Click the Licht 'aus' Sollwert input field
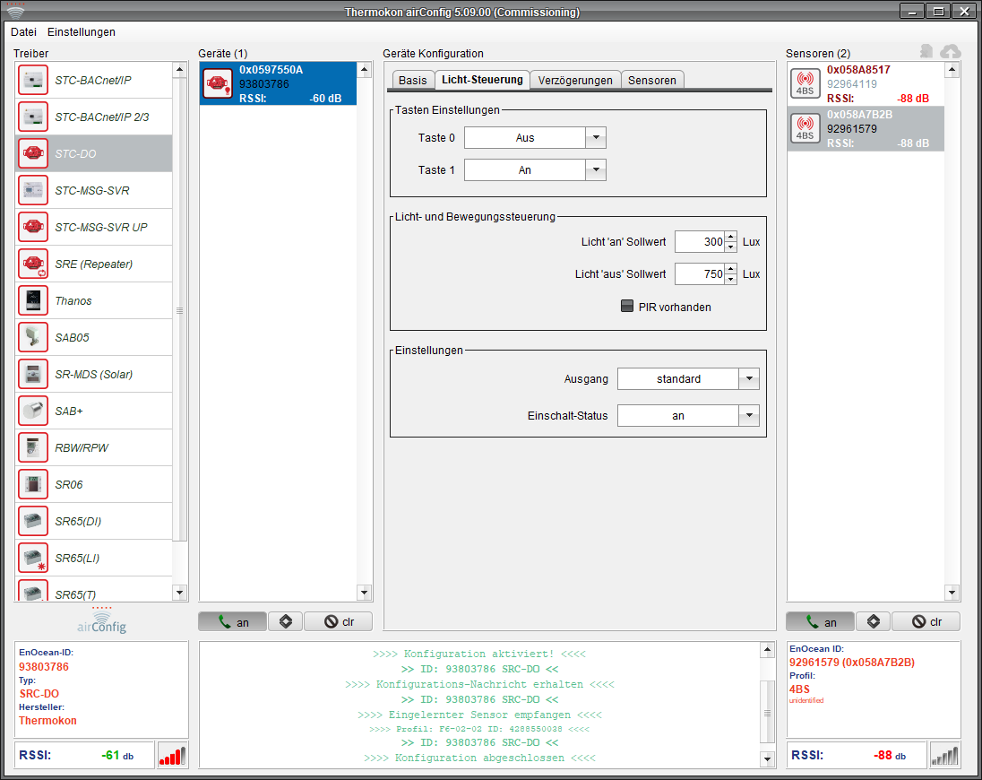This screenshot has width=982, height=780. click(699, 273)
